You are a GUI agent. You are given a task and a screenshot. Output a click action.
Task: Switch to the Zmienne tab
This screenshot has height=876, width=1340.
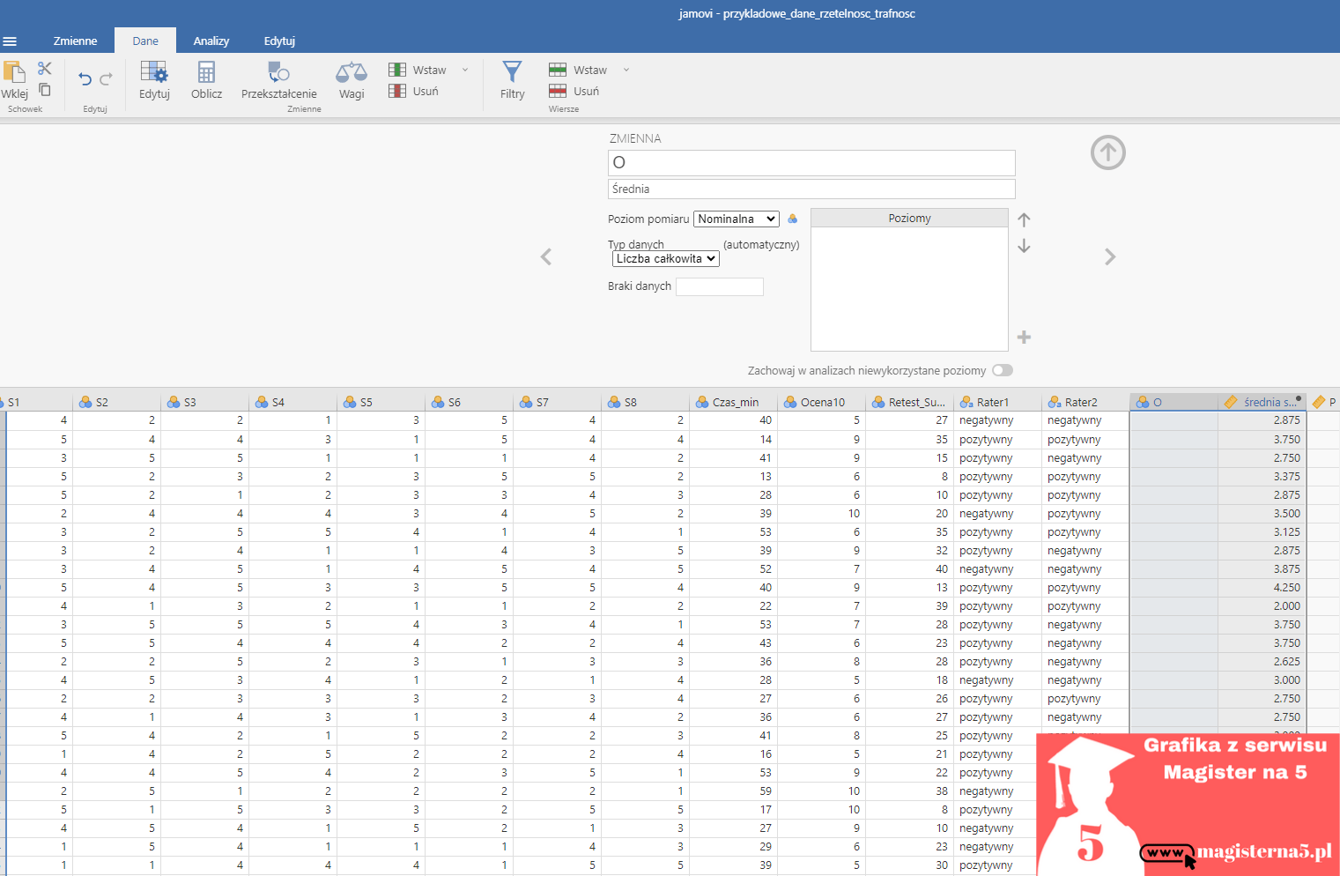click(x=75, y=41)
